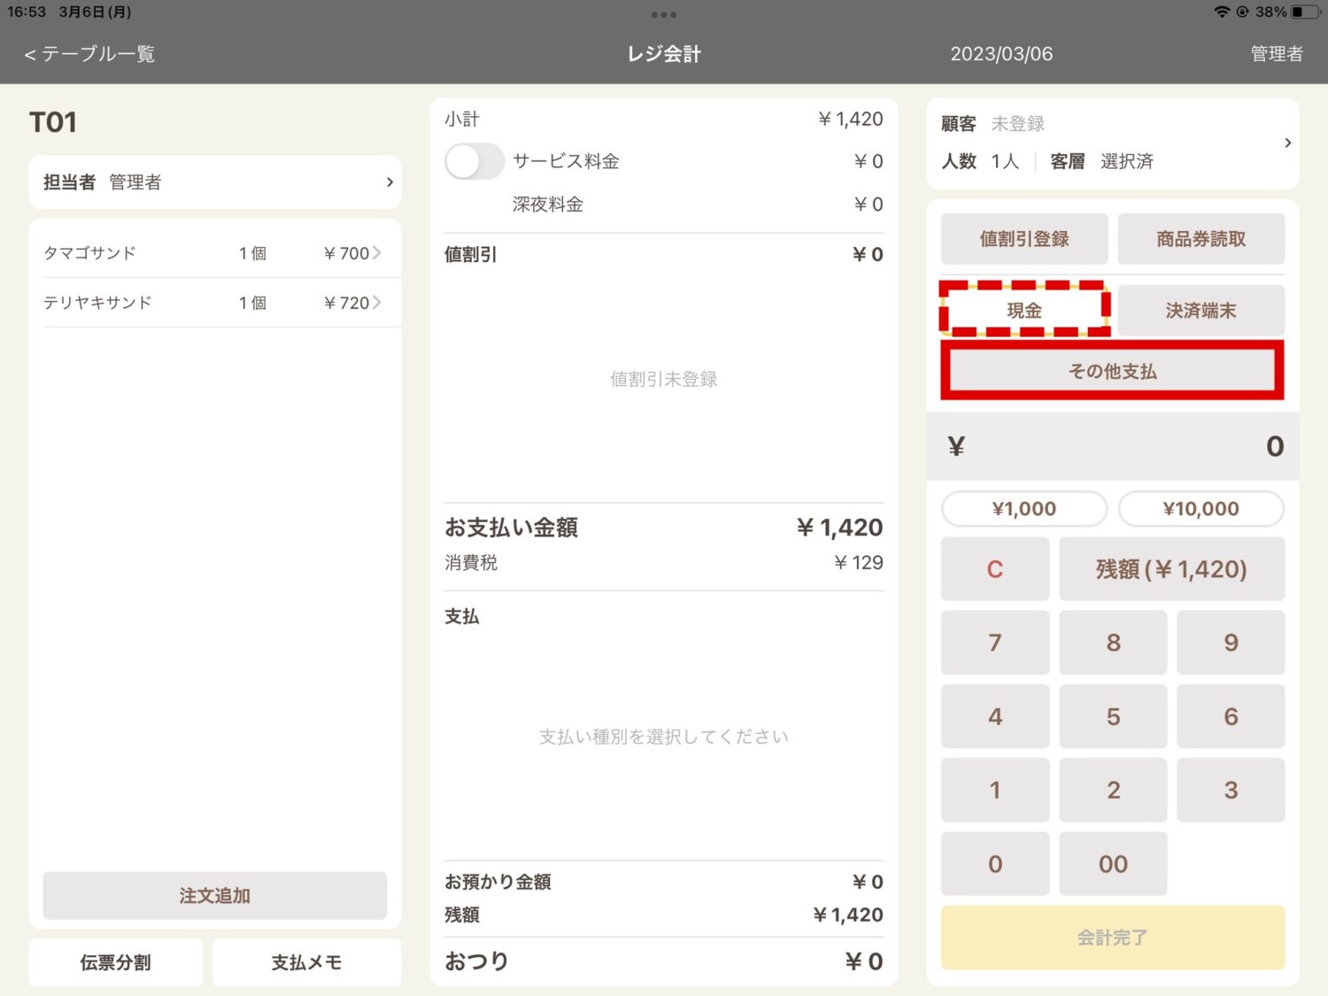Expand the 顧客 information panel chevron
The image size is (1328, 996).
coord(1287,143)
